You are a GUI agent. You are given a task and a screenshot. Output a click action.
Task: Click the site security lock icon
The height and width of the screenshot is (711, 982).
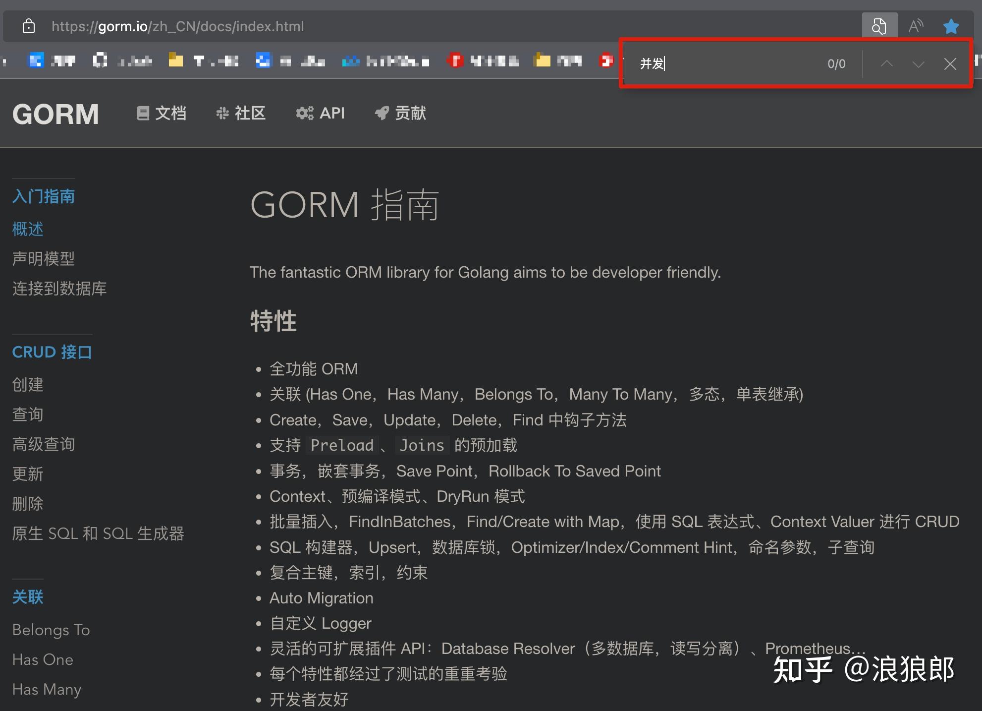29,26
